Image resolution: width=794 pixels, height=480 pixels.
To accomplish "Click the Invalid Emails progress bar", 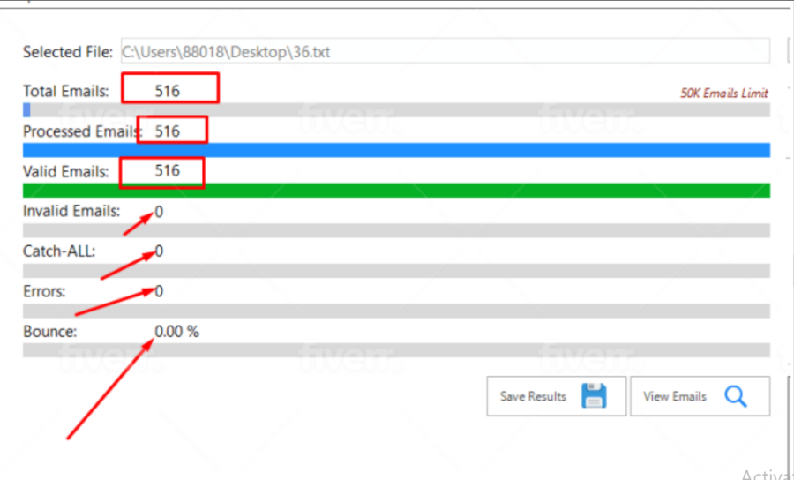I will (396, 230).
